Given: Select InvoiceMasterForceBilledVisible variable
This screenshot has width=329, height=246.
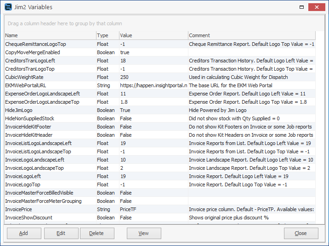Looking at the screenshot, I should coord(160,193).
